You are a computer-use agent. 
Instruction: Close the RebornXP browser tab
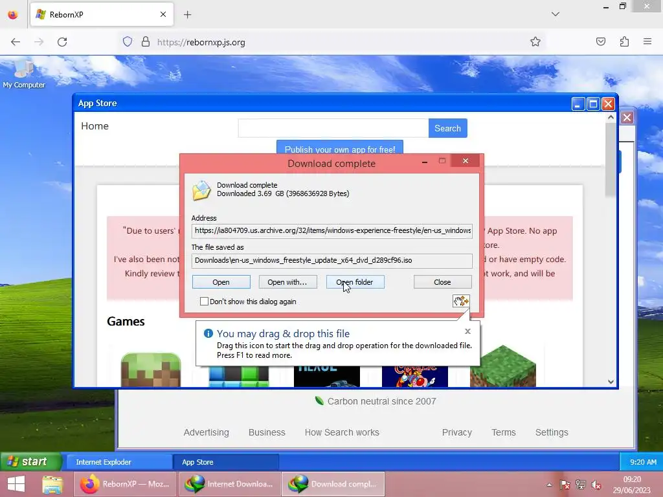coord(163,14)
